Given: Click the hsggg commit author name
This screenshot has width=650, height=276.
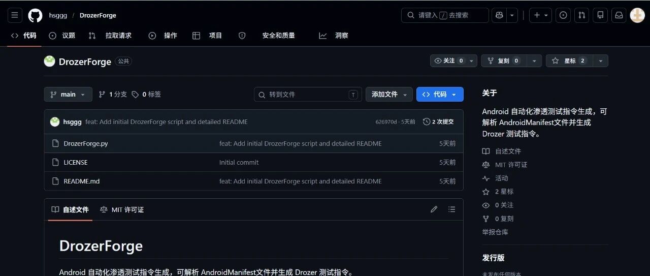Looking at the screenshot, I should click(73, 122).
